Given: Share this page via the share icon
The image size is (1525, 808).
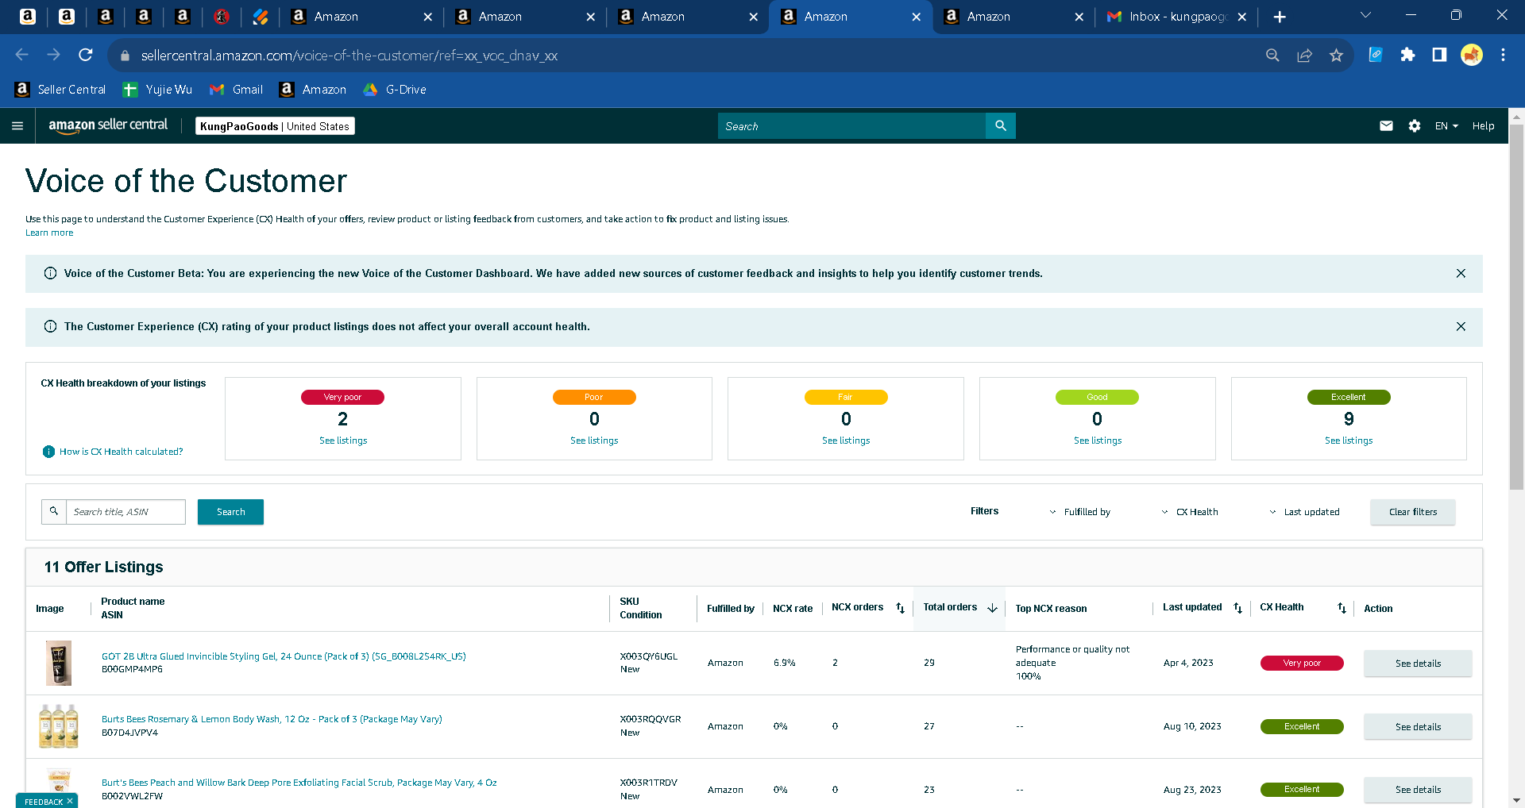Looking at the screenshot, I should pos(1304,55).
